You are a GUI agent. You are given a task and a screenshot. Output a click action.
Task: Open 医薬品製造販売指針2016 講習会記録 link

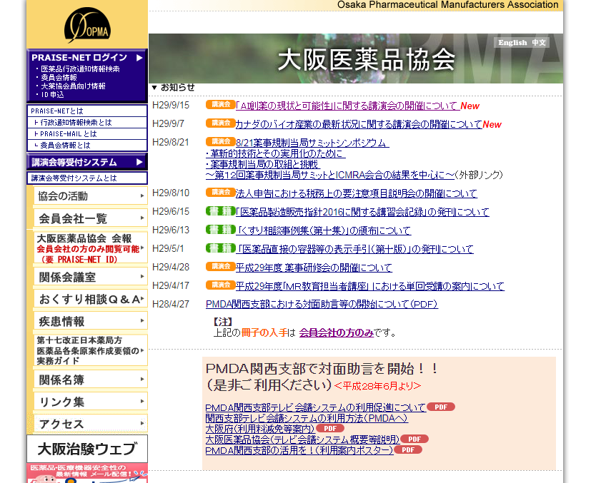[x=362, y=212]
